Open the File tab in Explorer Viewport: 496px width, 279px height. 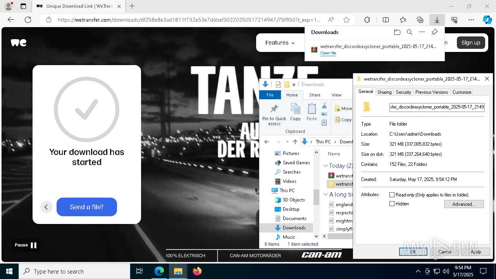coord(270,95)
